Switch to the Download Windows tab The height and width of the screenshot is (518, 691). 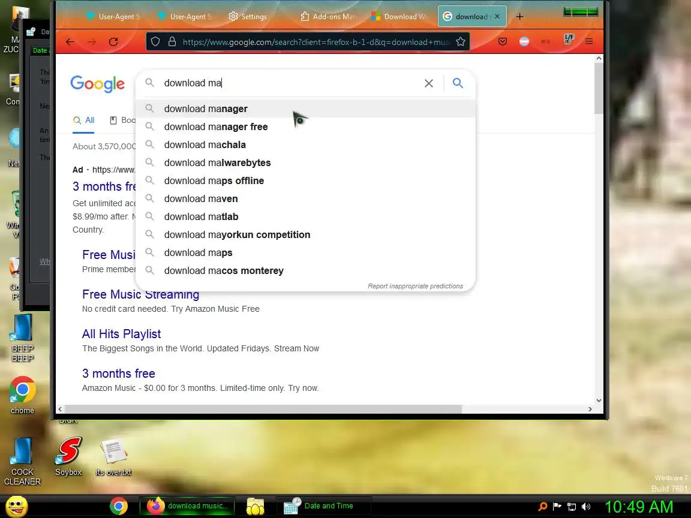tap(399, 17)
